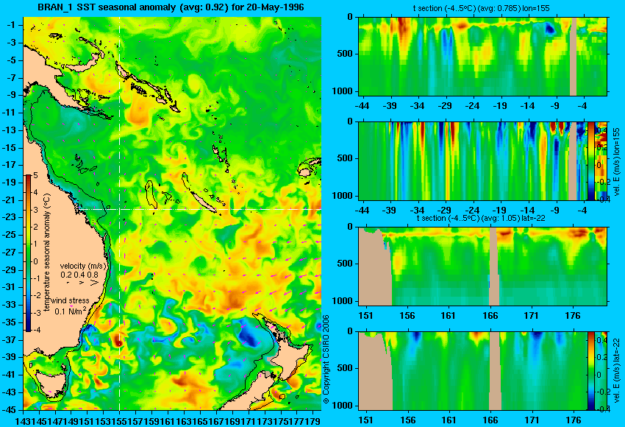Viewport: 625px width, 427px height.
Task: Click the '-19' latitude tick under the lon=155 velocity section
Action: click(499, 211)
